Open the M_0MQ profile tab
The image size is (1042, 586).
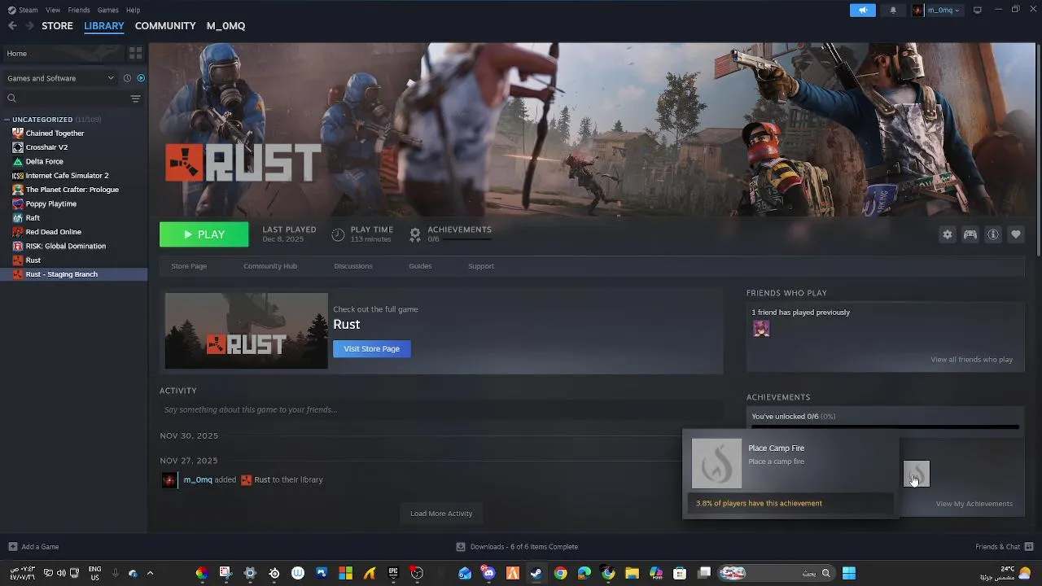click(x=225, y=26)
